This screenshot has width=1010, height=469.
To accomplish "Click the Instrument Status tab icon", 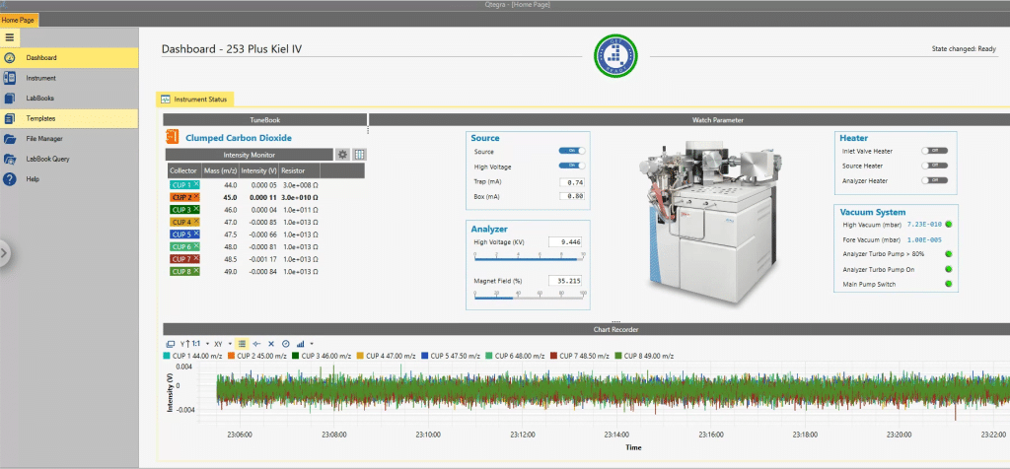I will [x=166, y=100].
